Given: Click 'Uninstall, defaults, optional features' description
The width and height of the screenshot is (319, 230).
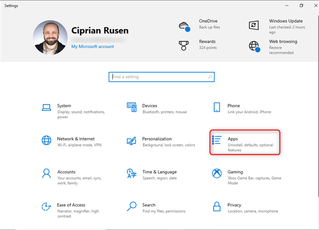Looking at the screenshot, I should pos(250,147).
